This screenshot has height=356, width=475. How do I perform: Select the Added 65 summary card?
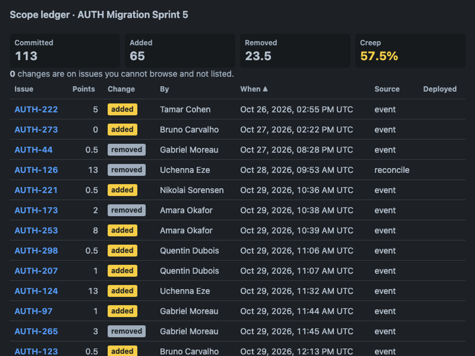pyautogui.click(x=180, y=51)
